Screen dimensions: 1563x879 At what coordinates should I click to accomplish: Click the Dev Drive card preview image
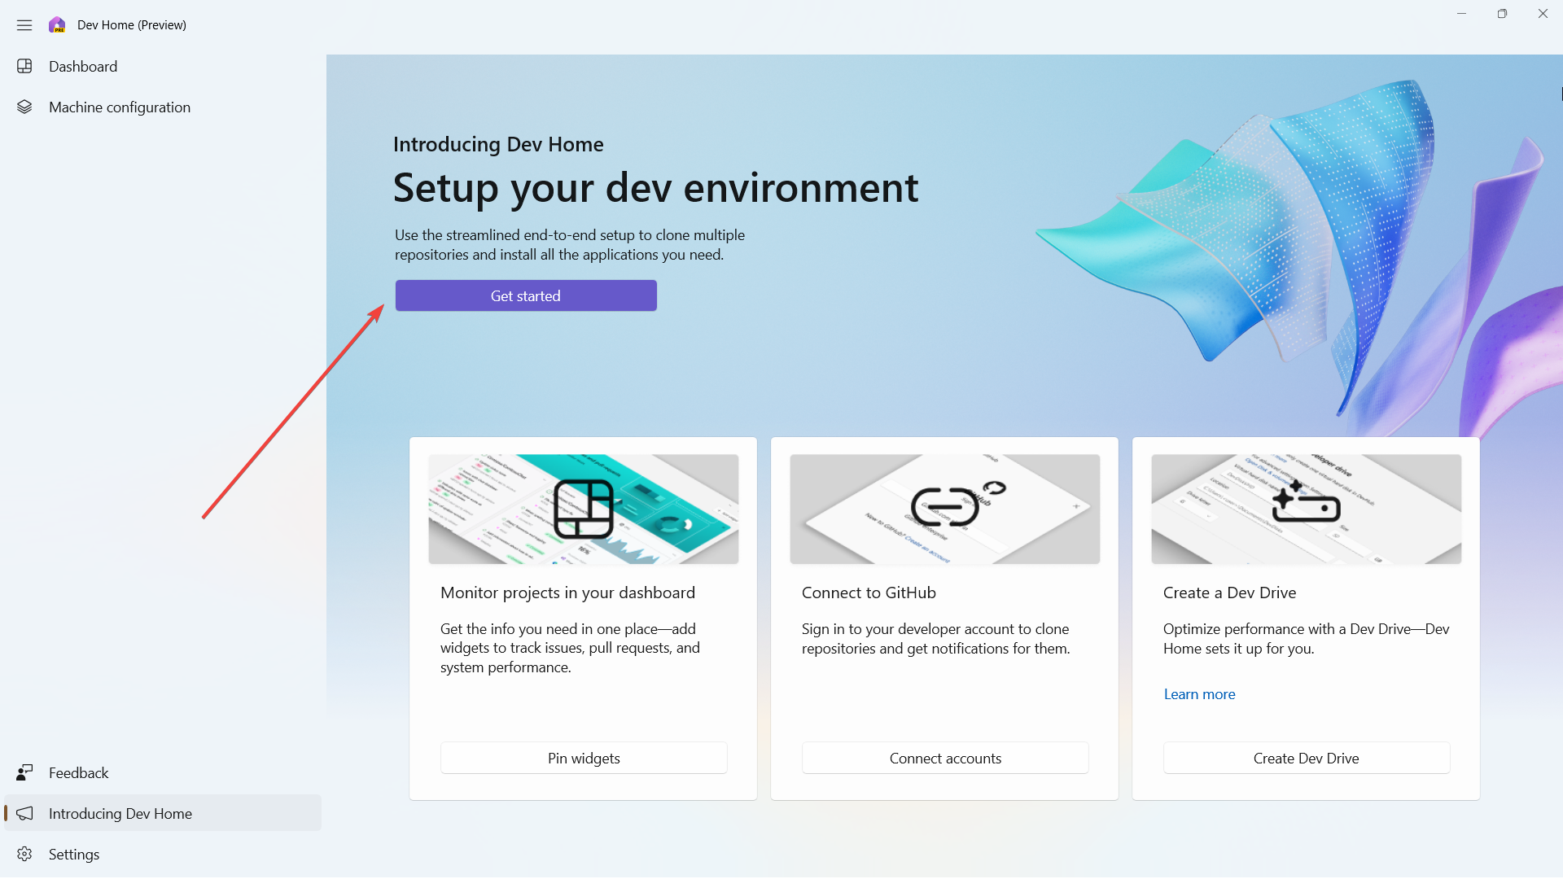click(1306, 508)
